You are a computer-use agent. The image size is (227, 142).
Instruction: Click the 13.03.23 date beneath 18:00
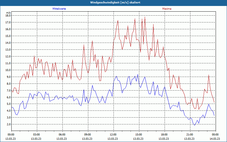pos(164,139)
